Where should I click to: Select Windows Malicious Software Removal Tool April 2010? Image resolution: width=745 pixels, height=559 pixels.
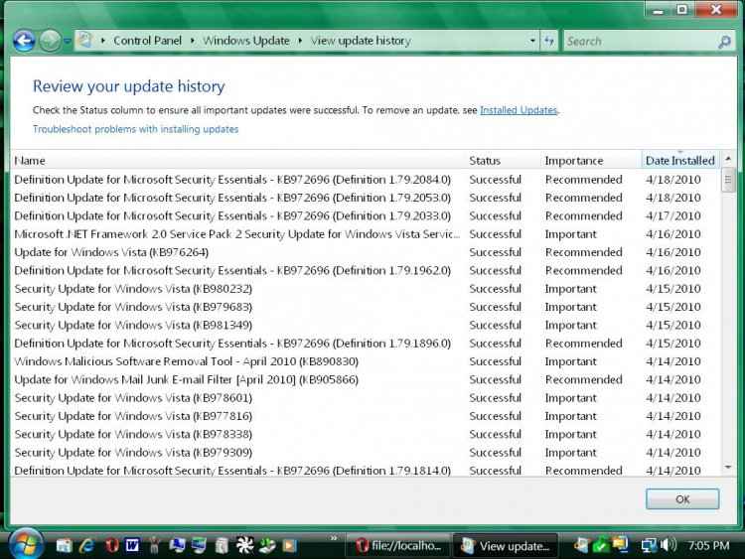pos(365,361)
